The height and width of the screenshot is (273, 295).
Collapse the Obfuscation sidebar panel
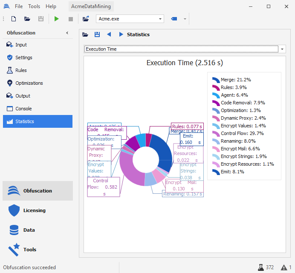pos(67,33)
